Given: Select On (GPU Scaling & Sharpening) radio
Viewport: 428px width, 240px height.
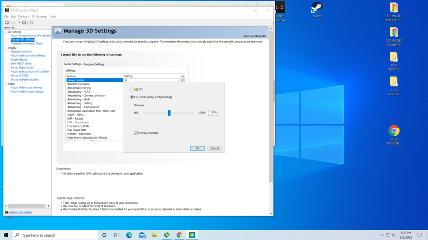Looking at the screenshot, I should tap(132, 97).
